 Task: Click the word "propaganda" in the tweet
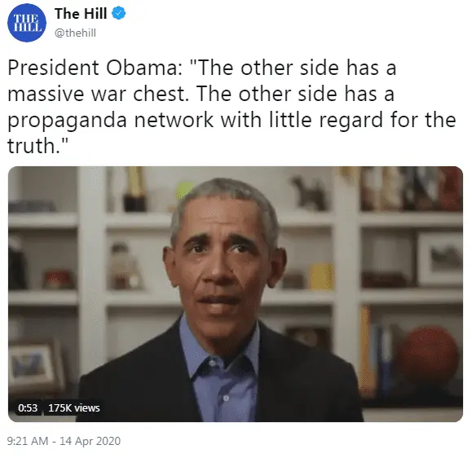pyautogui.click(x=68, y=121)
